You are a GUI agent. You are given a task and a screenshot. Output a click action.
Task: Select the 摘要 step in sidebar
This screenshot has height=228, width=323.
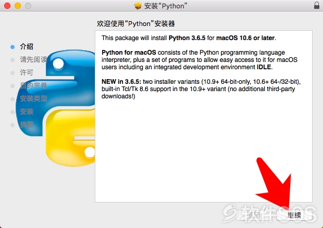pos(27,124)
